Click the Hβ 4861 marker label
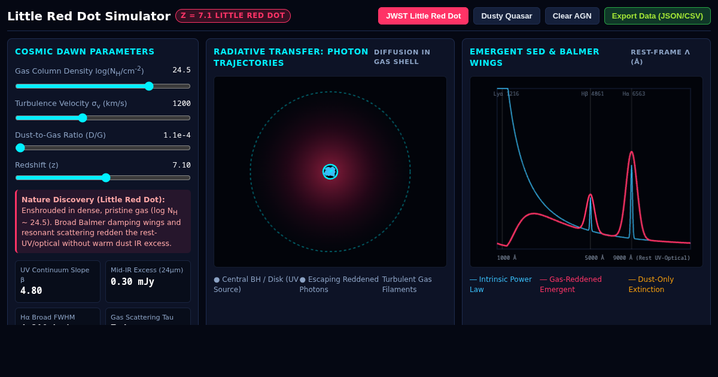Screen dimensions: 718x377 [x=592, y=94]
